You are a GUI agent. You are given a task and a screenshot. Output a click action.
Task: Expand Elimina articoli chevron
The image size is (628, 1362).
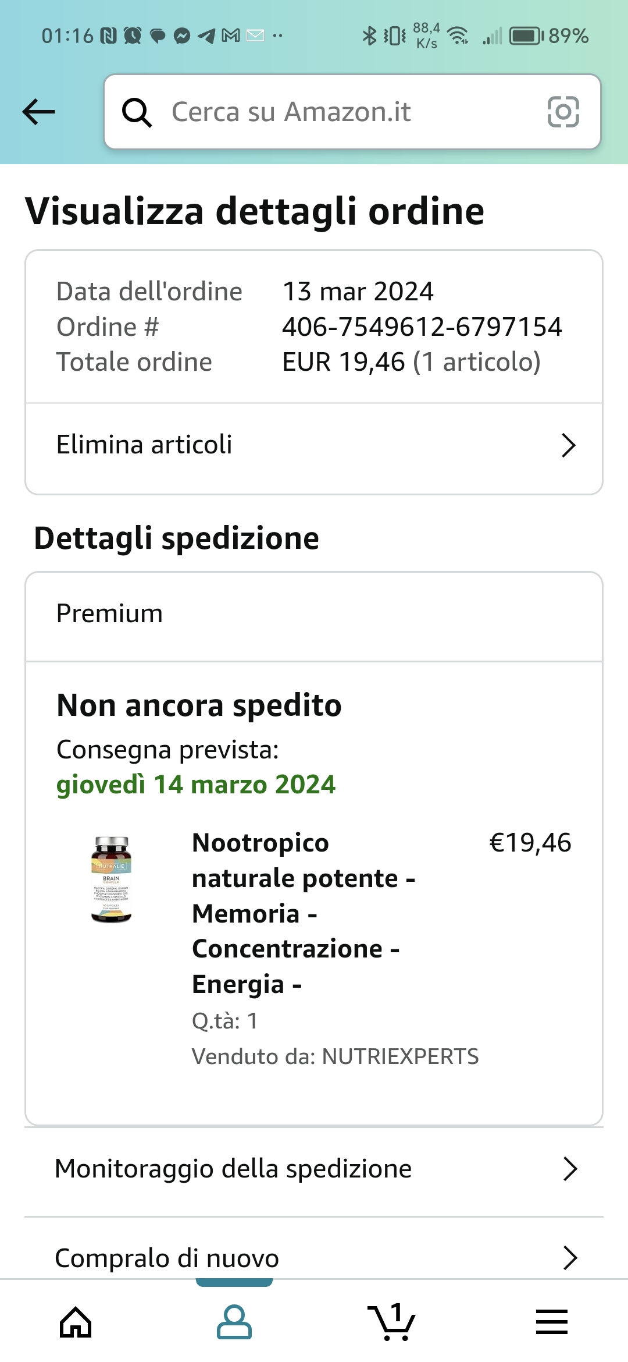click(x=568, y=445)
